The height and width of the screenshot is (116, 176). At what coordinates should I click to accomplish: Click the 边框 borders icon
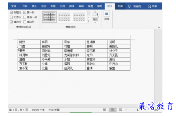(107, 14)
